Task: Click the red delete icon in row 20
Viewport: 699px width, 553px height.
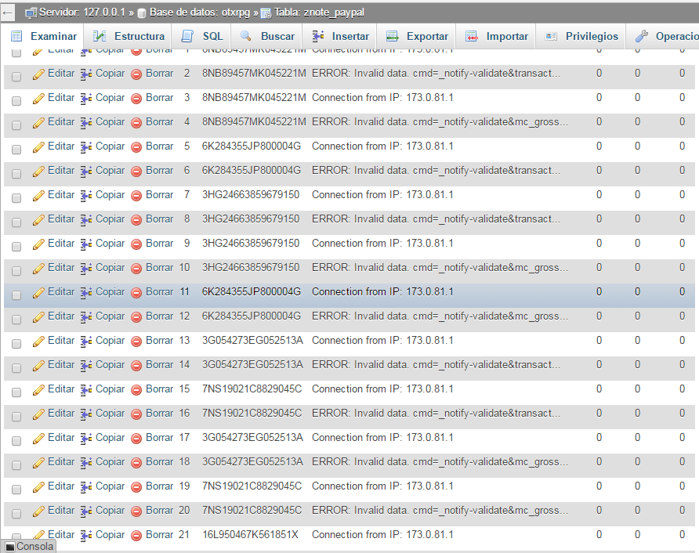Action: coord(136,511)
